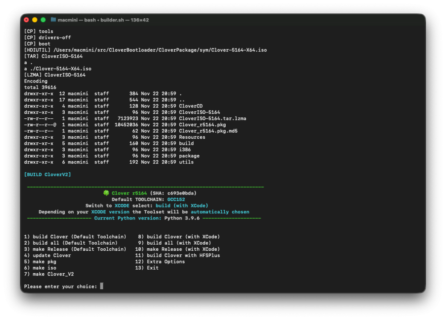The image size is (446, 320).
Task: Click permissions '-rw-r--r--@' of pkg row
Action: point(40,125)
